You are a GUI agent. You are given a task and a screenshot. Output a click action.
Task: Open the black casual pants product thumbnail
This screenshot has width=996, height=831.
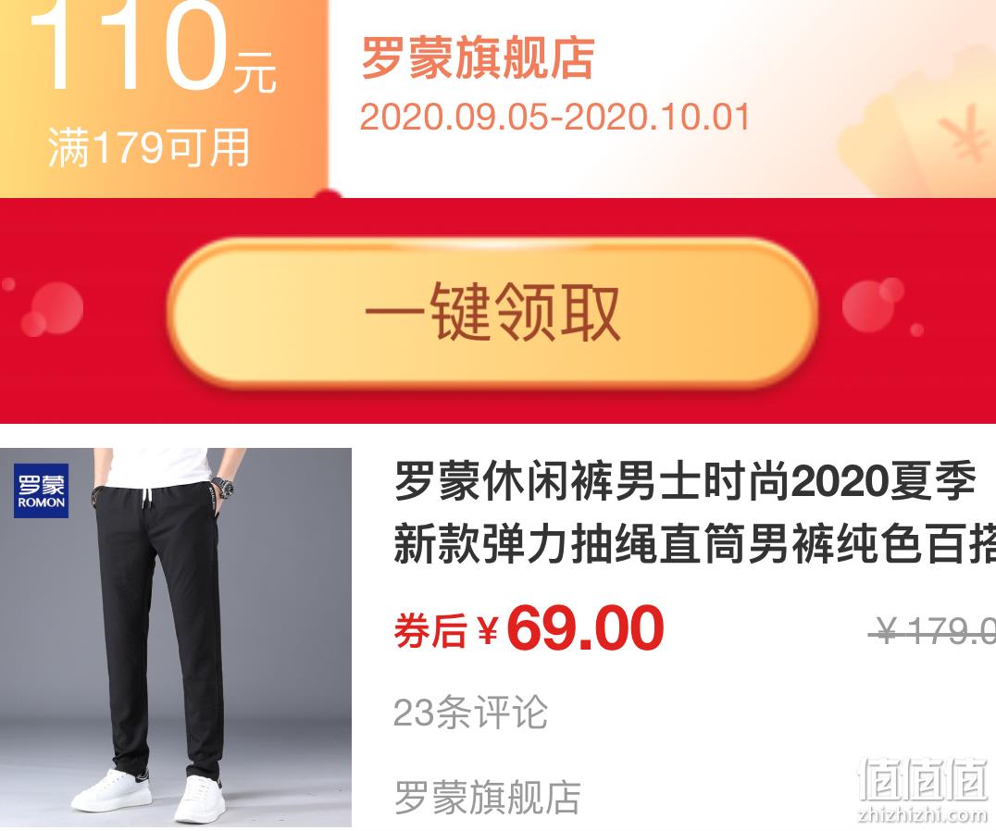point(175,637)
